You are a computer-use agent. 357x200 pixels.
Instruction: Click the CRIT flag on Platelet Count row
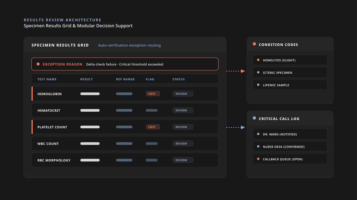click(x=153, y=127)
